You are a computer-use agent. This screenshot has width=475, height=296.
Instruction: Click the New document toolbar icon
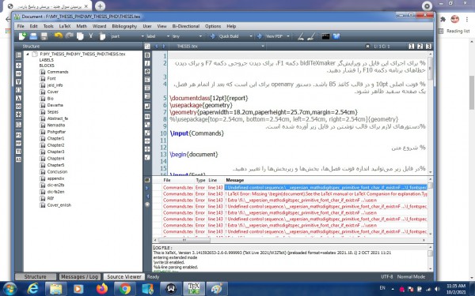[x=22, y=36]
